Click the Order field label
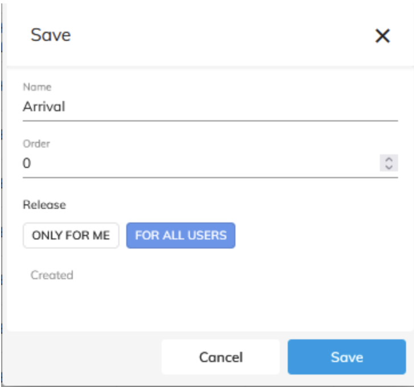Viewport: 414px width, 387px height. click(36, 144)
